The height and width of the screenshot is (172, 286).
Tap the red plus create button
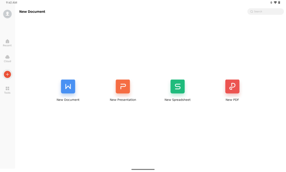7,75
